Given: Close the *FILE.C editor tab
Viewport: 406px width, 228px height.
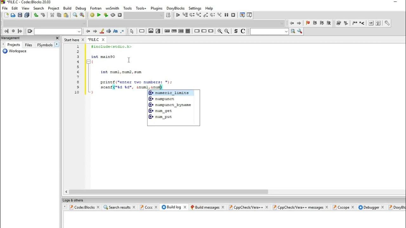Looking at the screenshot, I should click(x=103, y=40).
